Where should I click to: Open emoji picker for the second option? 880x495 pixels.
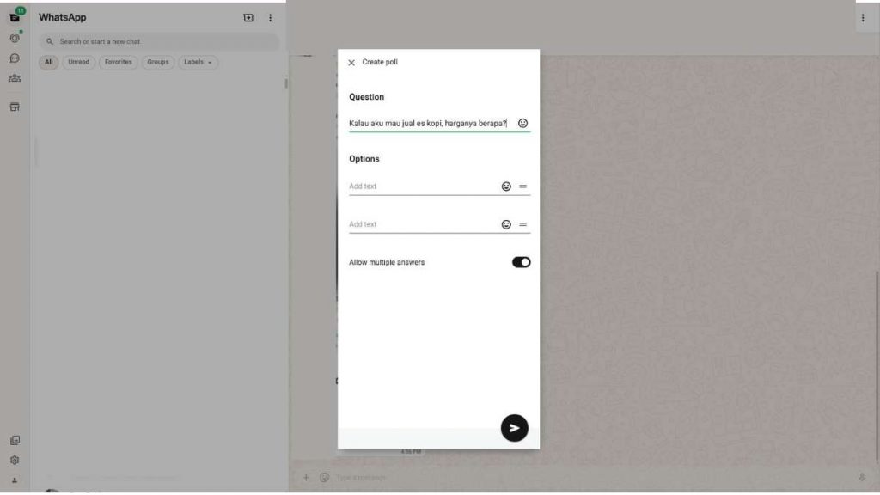[x=506, y=224]
